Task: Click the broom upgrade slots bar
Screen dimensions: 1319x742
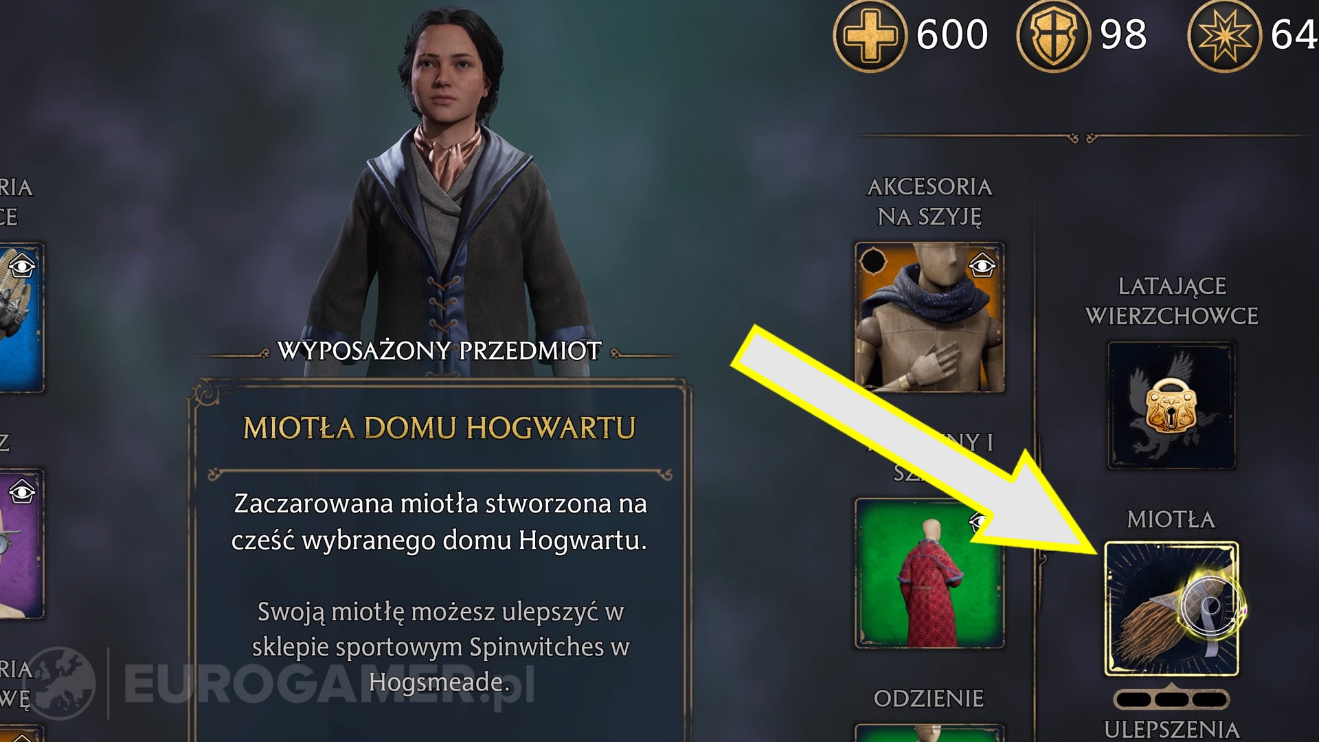Action: [x=1171, y=700]
